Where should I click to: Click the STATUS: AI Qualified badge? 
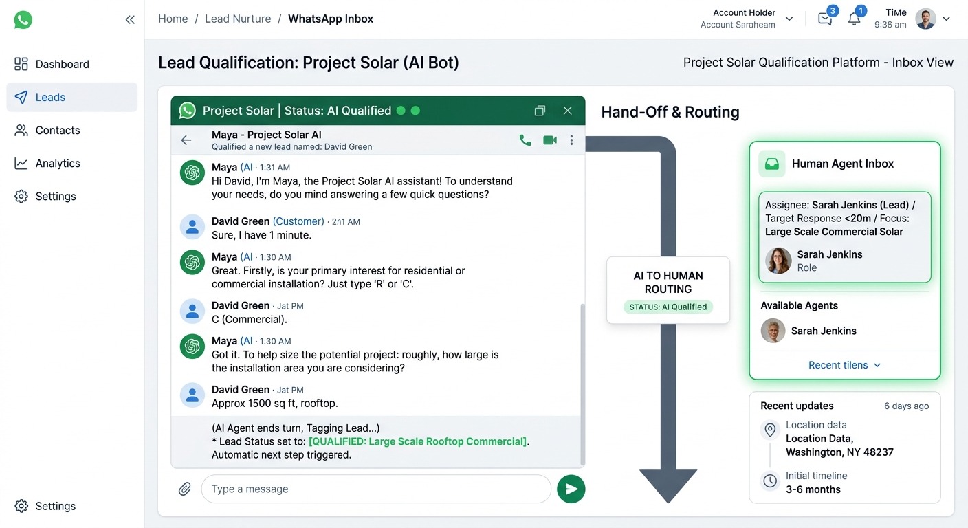click(668, 307)
